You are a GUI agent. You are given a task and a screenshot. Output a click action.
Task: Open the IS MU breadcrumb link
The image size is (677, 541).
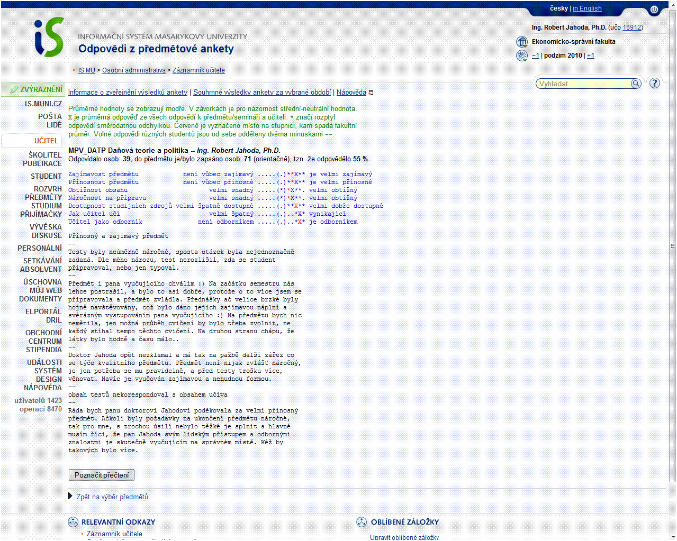[x=87, y=70]
